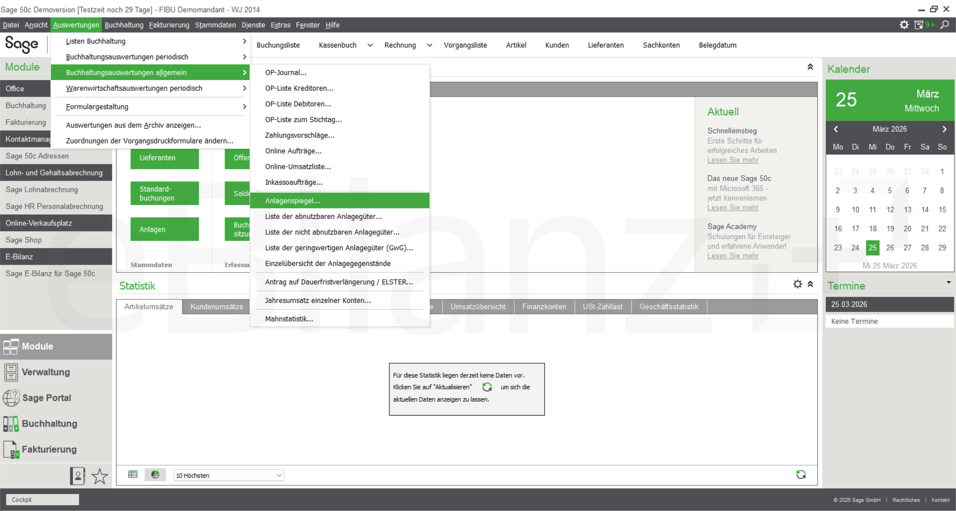
Task: Click the Cockpit field in the status bar
Action: [42, 499]
